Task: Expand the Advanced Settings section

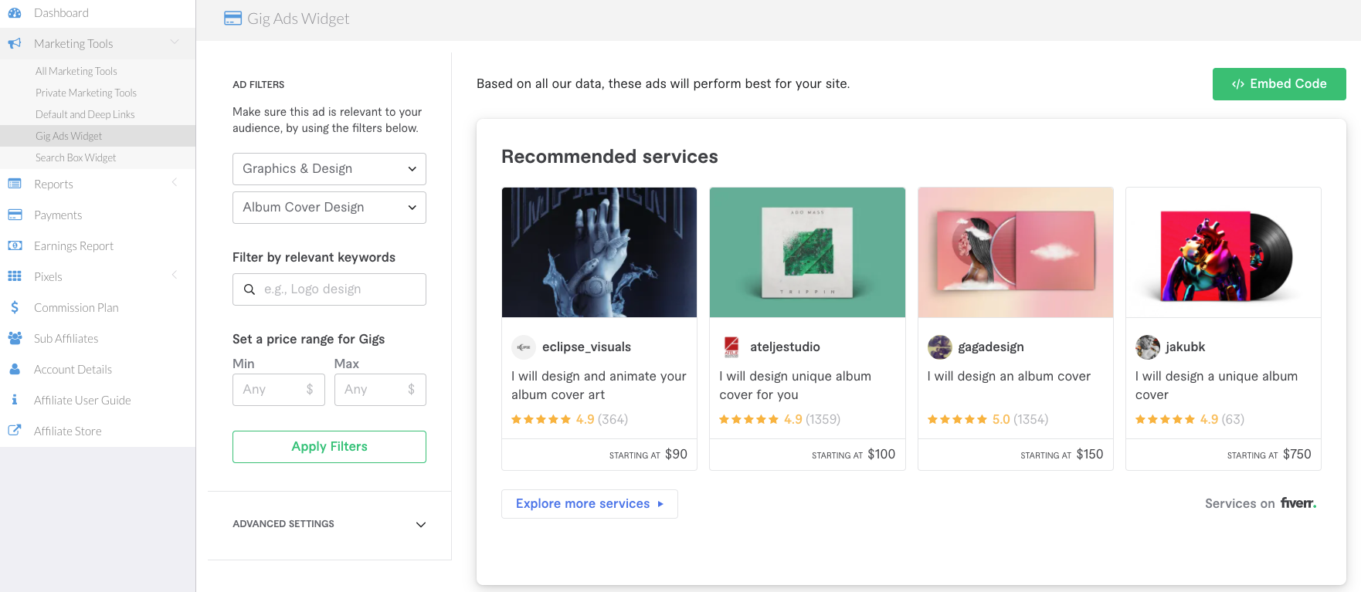Action: click(x=328, y=524)
